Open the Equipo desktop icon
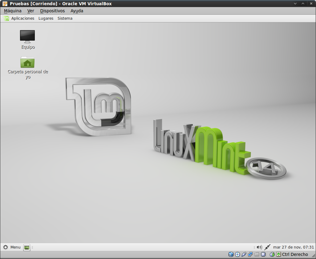 coord(27,37)
